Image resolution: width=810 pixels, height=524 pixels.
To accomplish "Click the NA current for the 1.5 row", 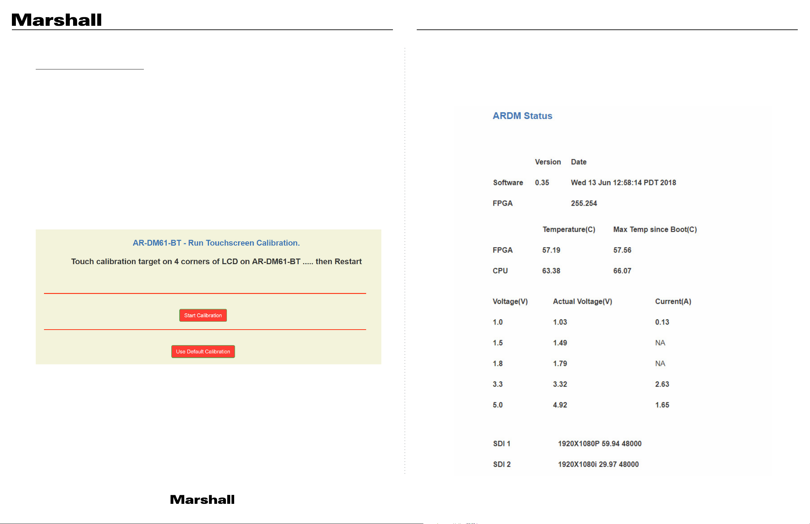I will pos(660,343).
